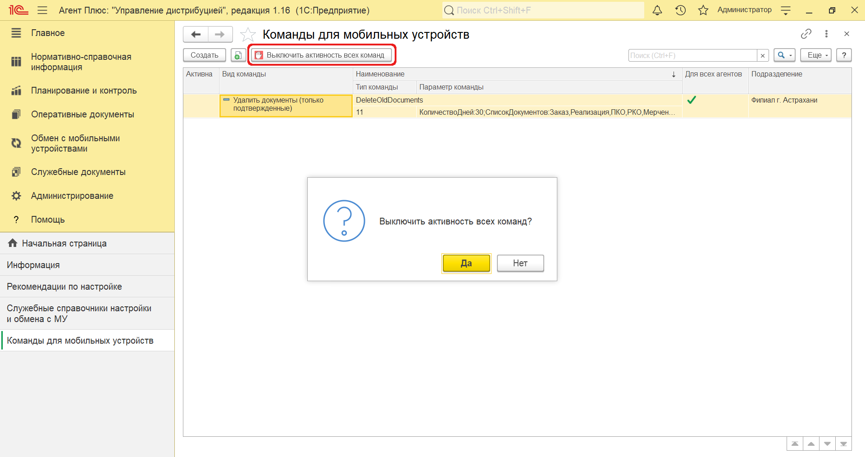865x457 pixels.
Task: Toggle the 'Для всех агентов' checkmark
Action: (x=692, y=100)
